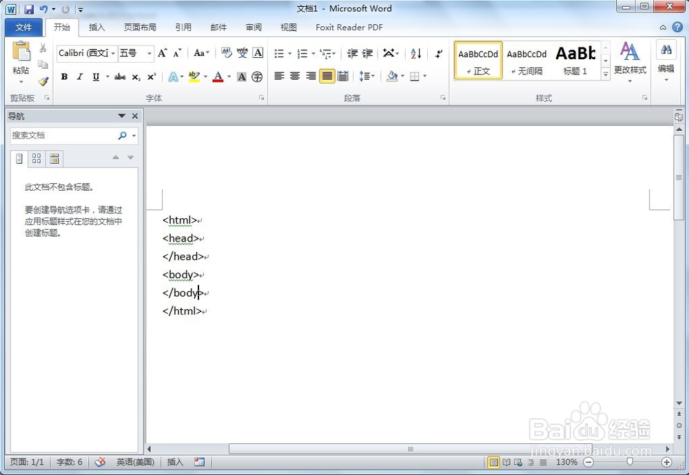Toggle Superscript formatting

coord(152,77)
